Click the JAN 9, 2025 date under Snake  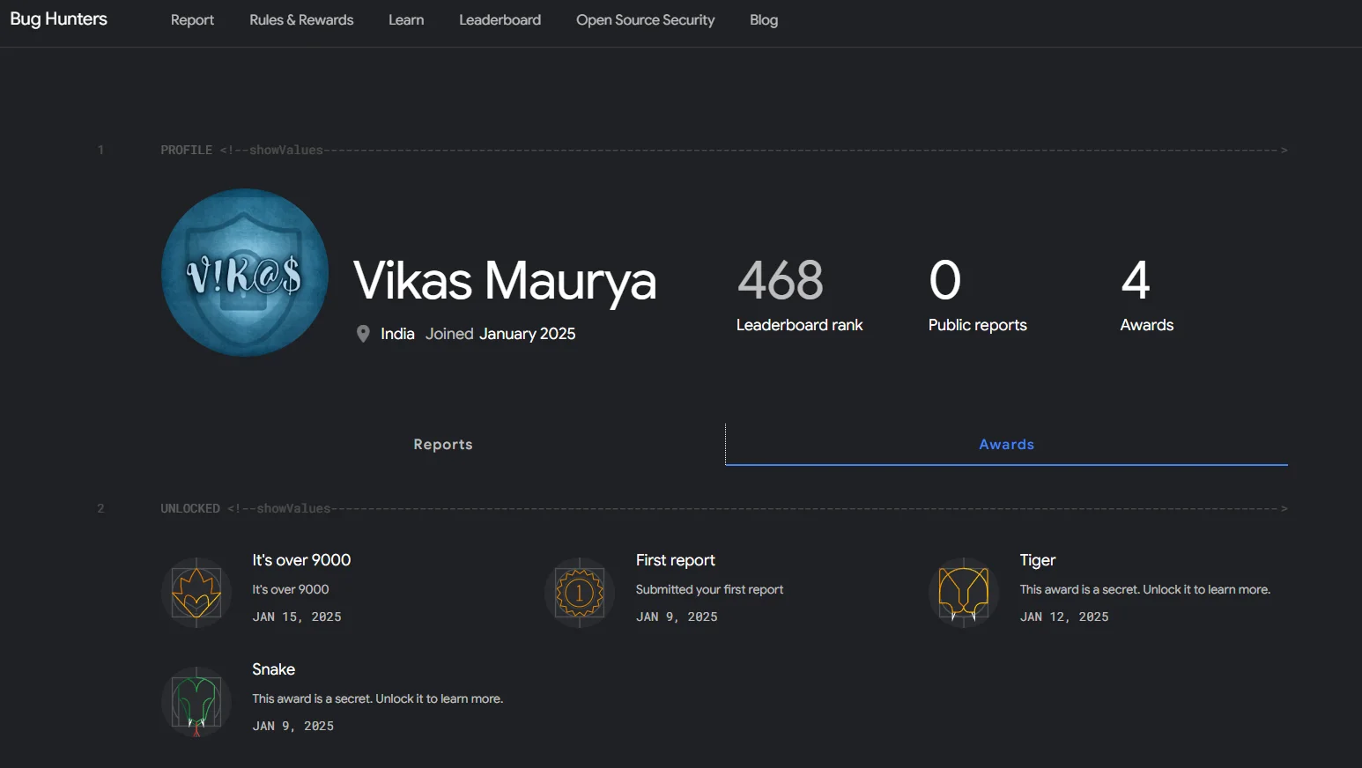point(293,726)
